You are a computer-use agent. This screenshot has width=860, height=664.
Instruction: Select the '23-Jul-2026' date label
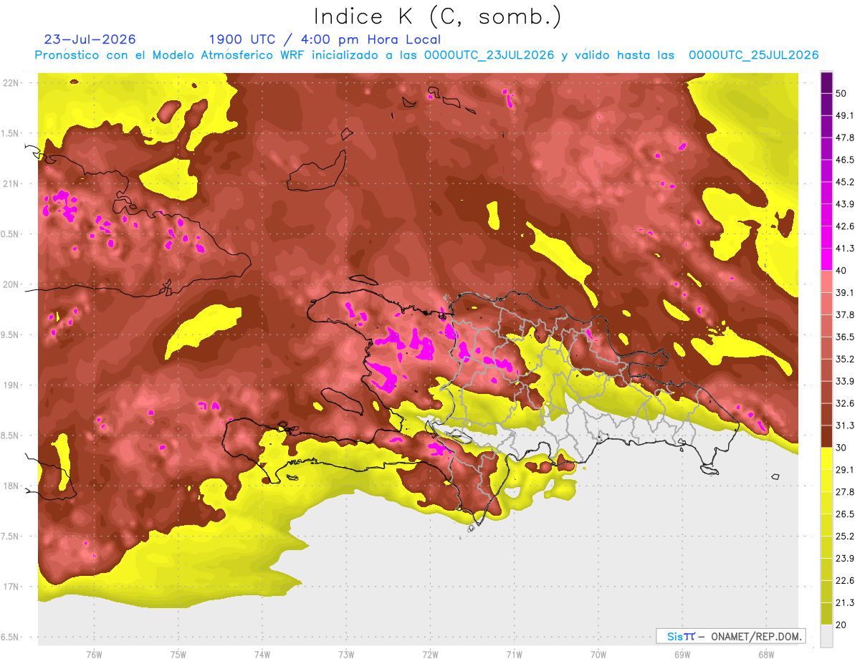click(x=90, y=39)
